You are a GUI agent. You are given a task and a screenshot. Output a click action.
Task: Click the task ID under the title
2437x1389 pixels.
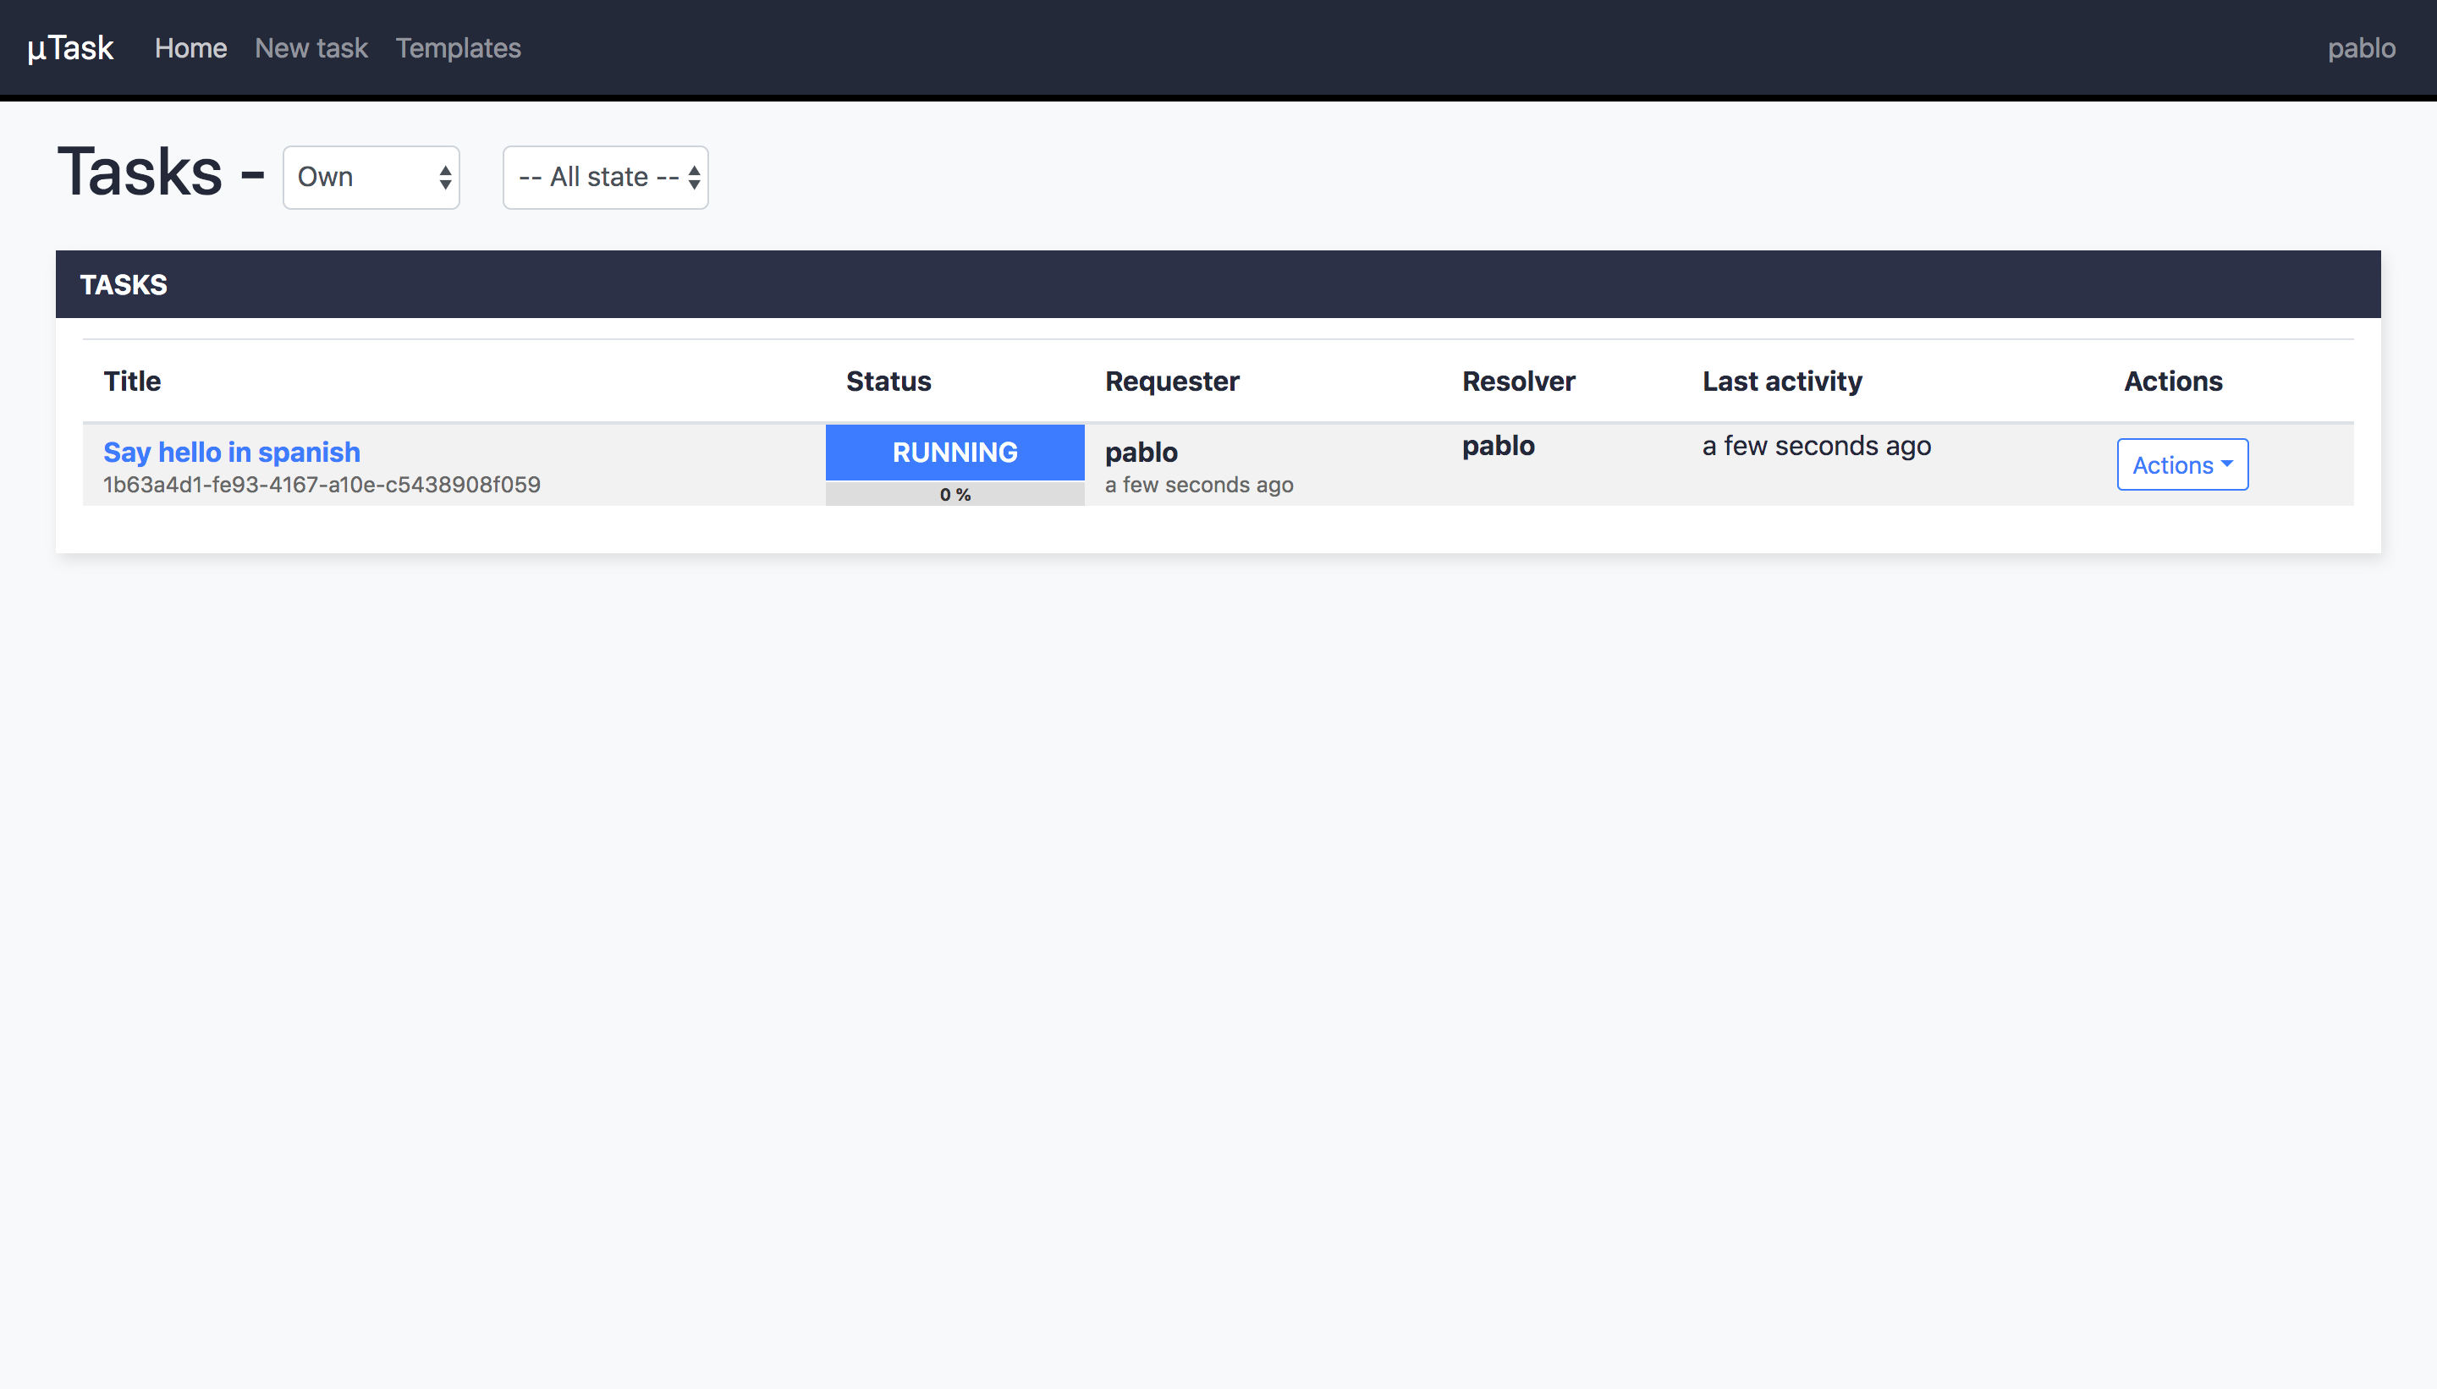322,485
